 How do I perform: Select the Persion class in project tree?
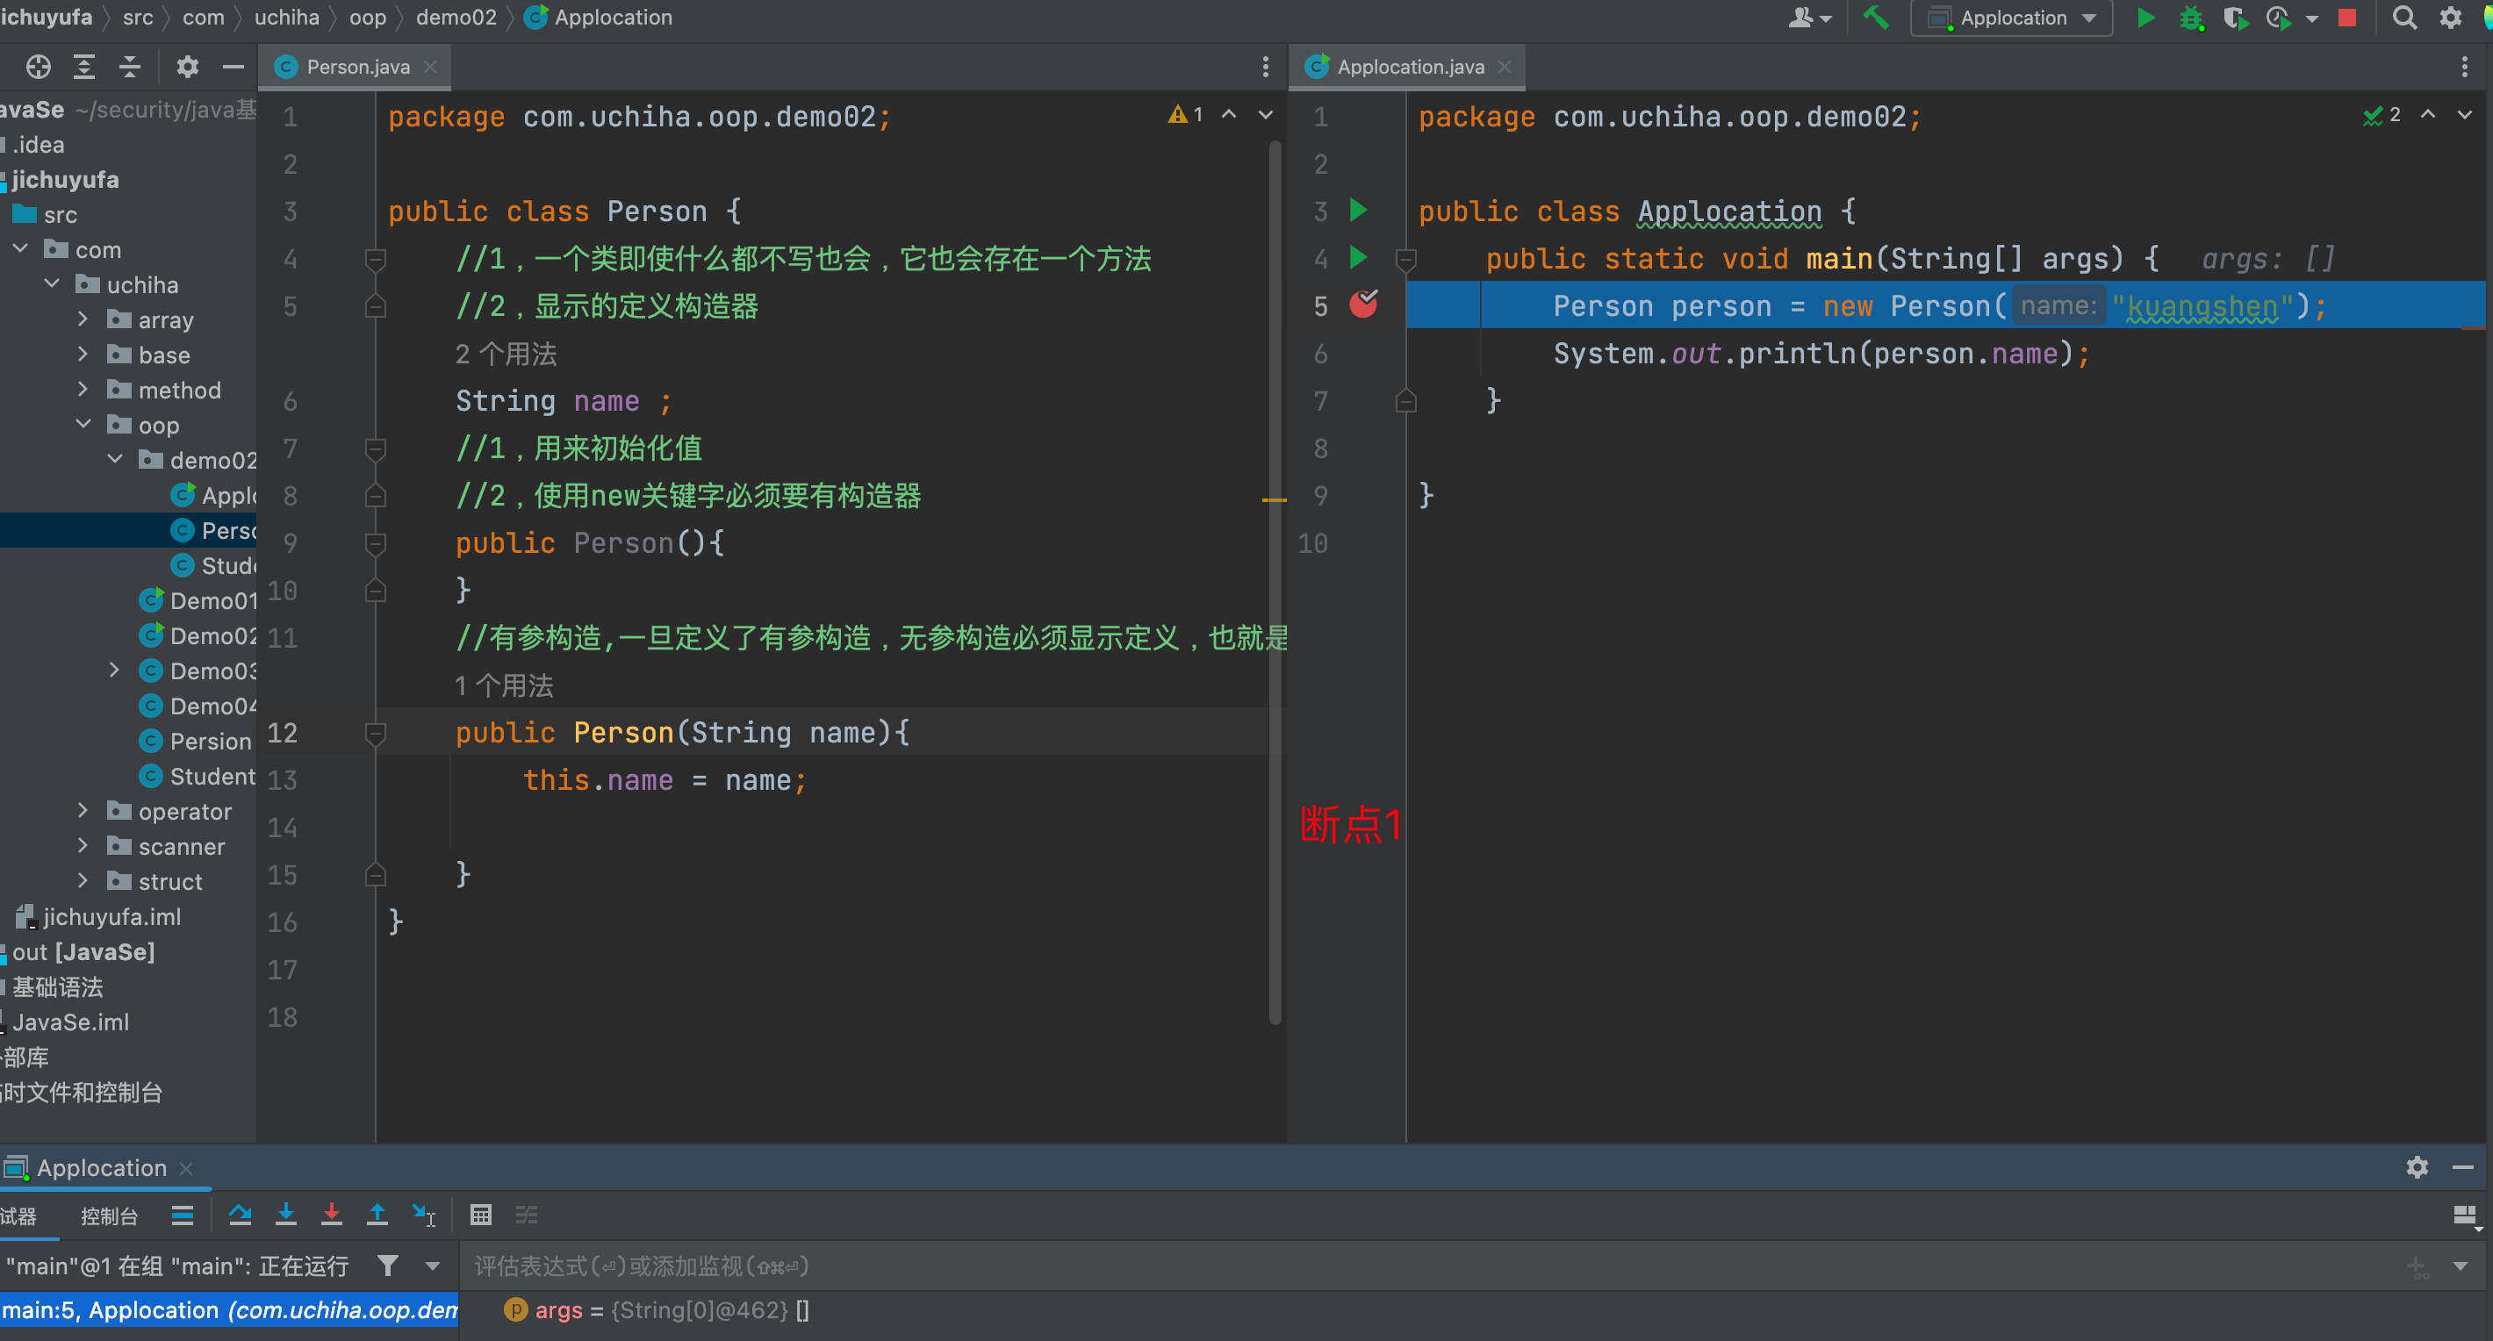[196, 741]
